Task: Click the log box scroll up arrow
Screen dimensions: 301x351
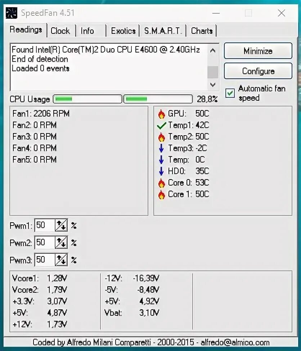Action: pyautogui.click(x=213, y=51)
